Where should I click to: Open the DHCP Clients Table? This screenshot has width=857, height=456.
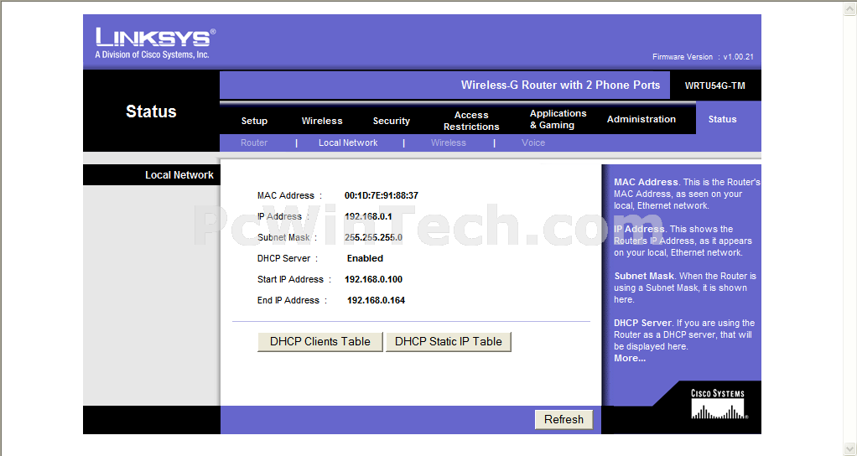[320, 342]
